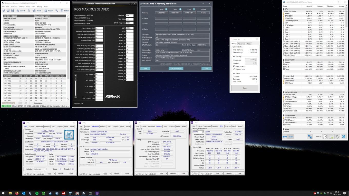Open Firefox from the taskbar
This screenshot has height=196, width=349.
coord(17,193)
